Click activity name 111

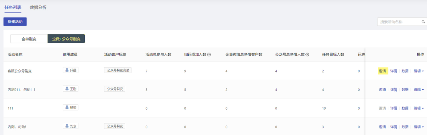pos(10,108)
